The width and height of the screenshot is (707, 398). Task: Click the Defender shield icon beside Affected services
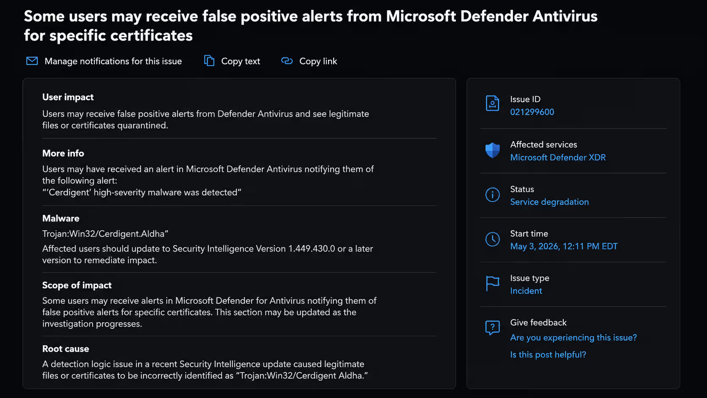click(493, 150)
